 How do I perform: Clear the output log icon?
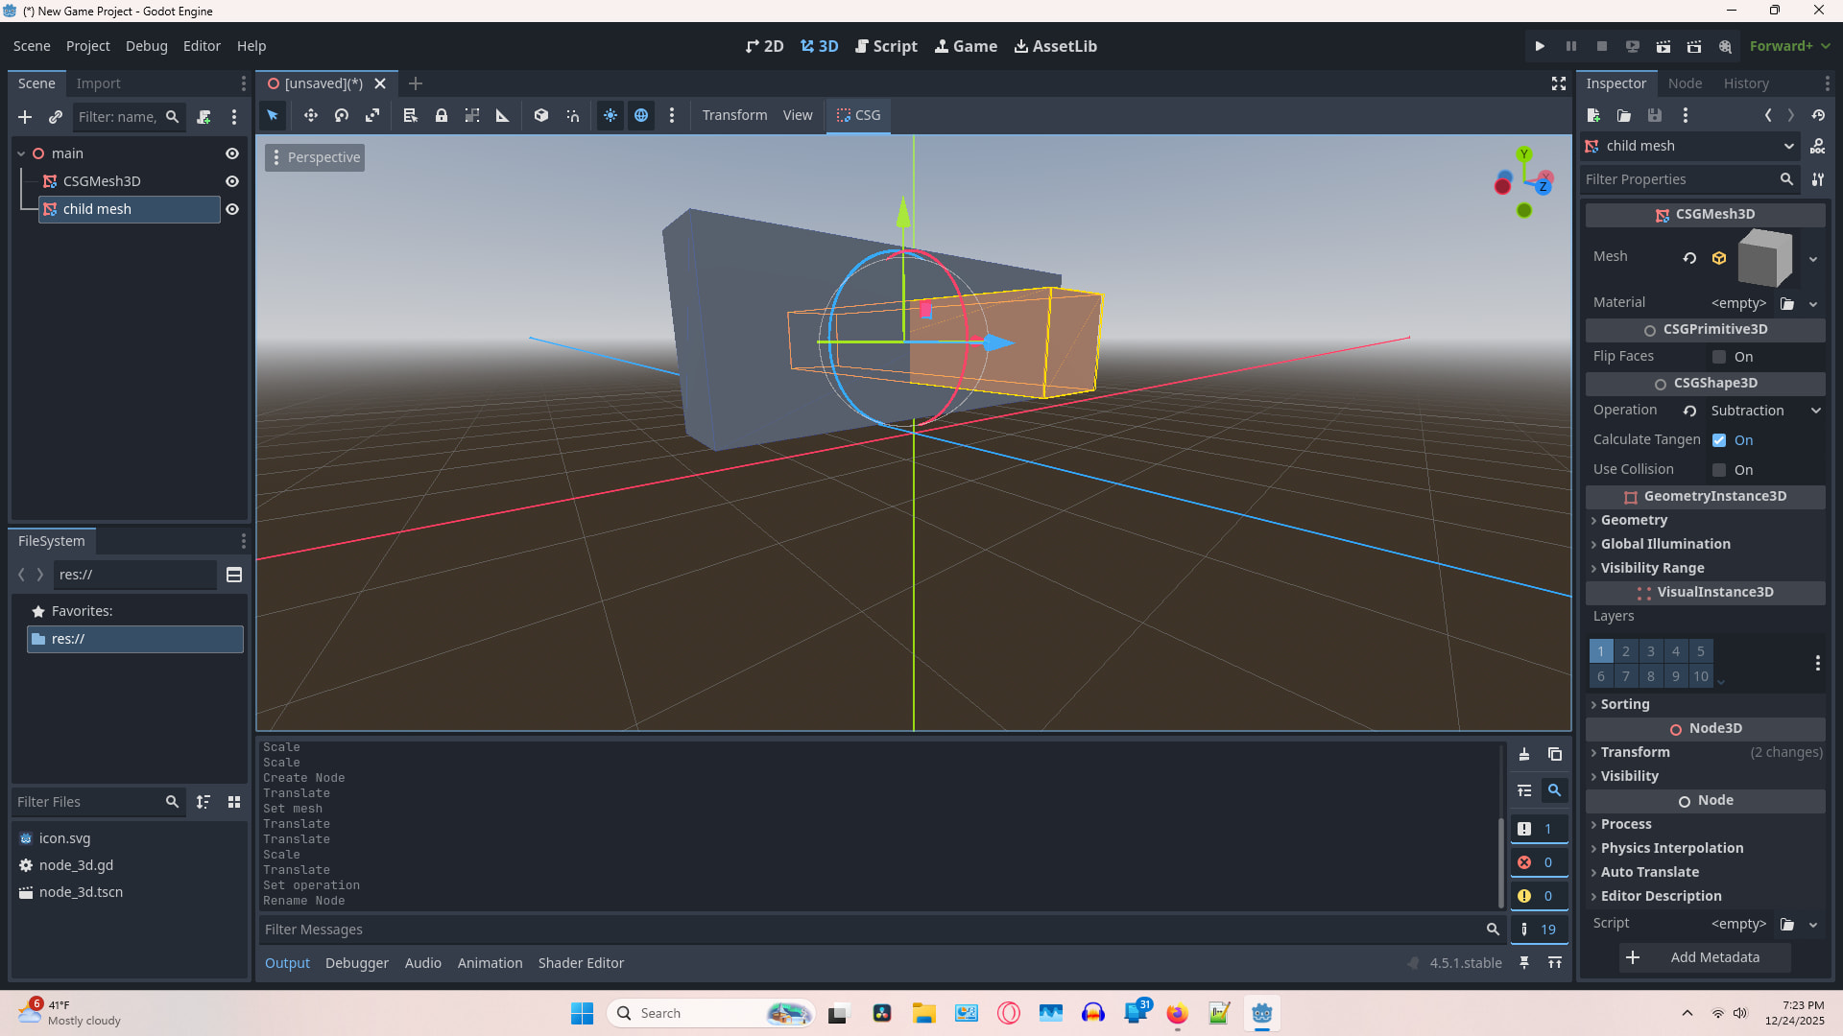pyautogui.click(x=1524, y=755)
